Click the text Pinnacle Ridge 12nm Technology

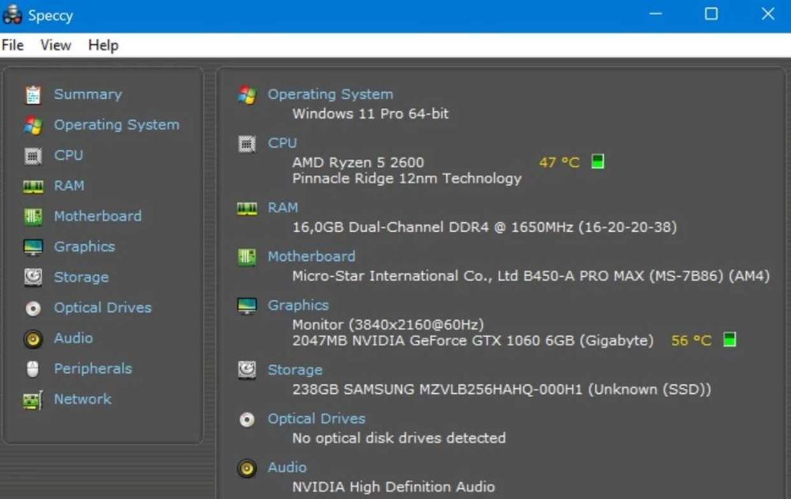pos(407,179)
